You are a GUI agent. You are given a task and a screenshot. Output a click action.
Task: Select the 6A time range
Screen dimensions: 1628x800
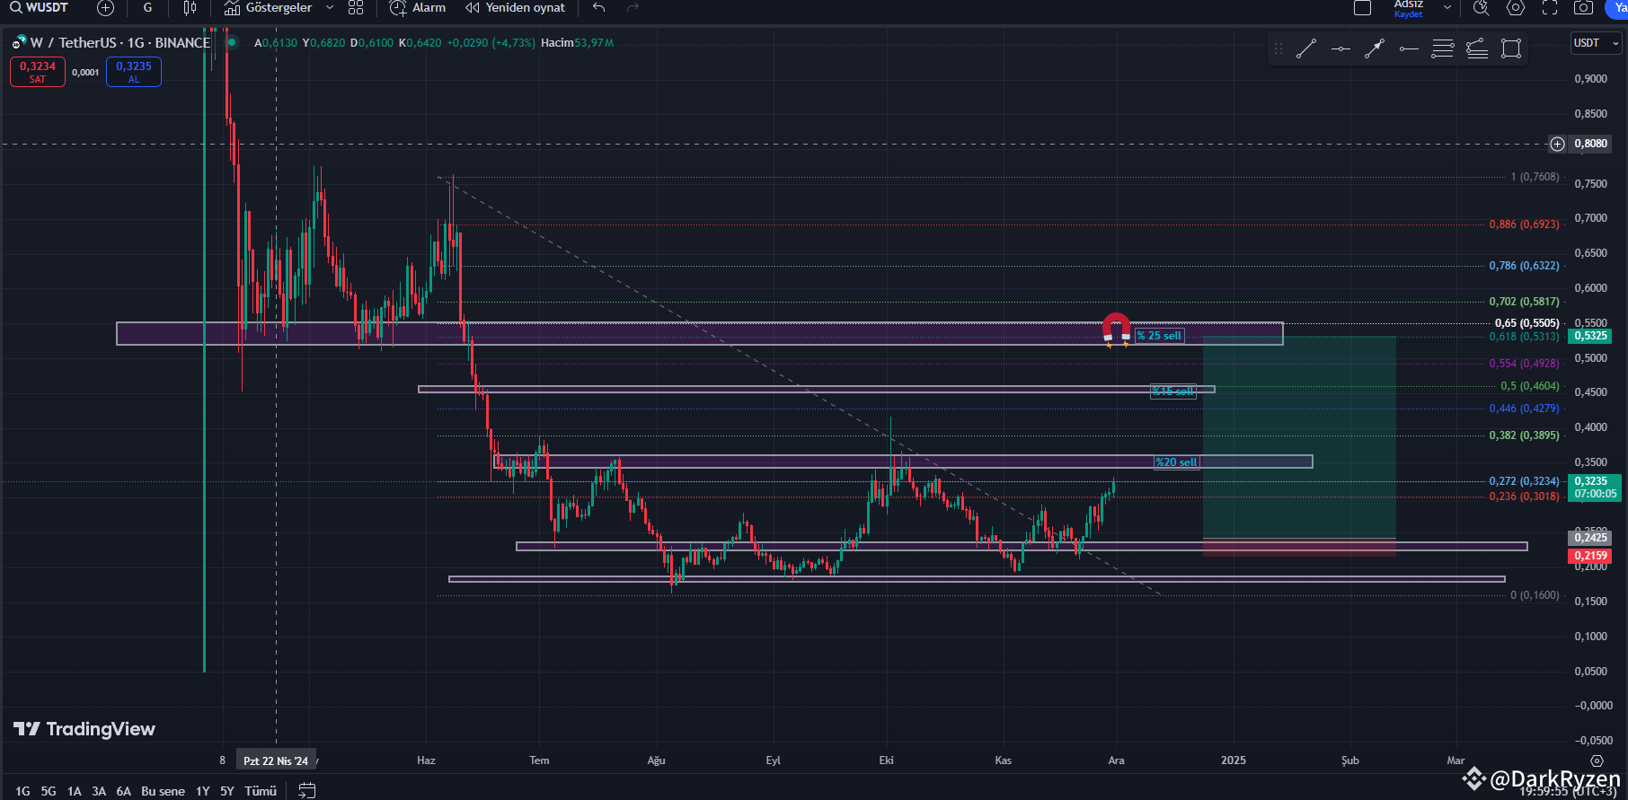124,791
